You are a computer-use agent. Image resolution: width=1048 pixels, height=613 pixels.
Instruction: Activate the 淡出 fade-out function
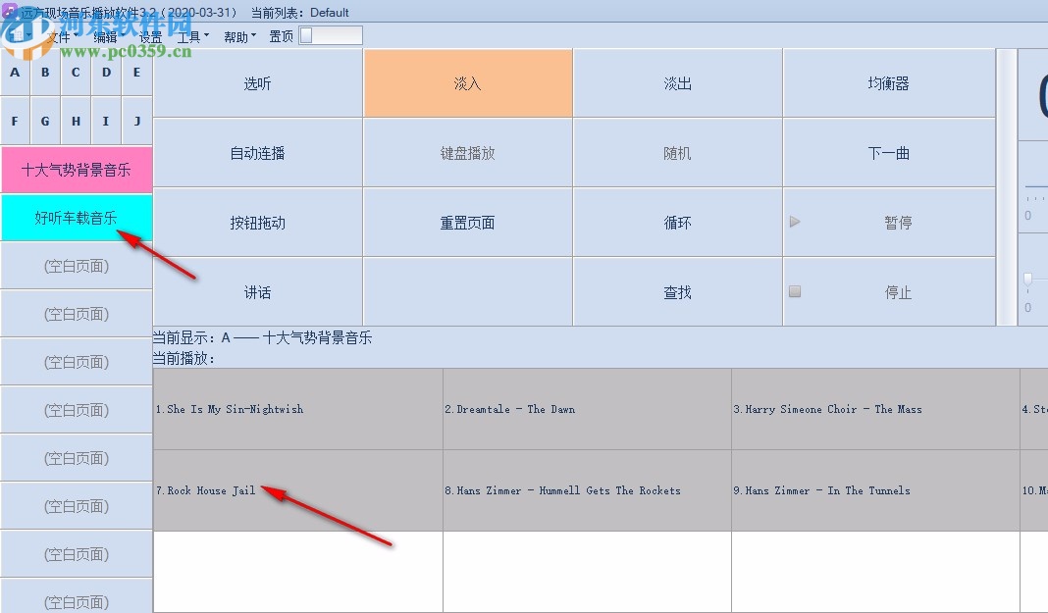pos(677,83)
